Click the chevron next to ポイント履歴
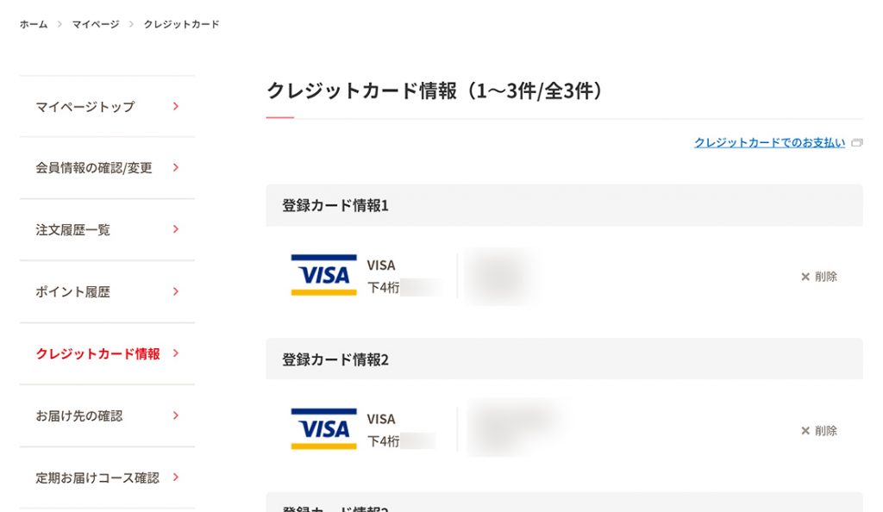This screenshot has height=512, width=883. (176, 290)
